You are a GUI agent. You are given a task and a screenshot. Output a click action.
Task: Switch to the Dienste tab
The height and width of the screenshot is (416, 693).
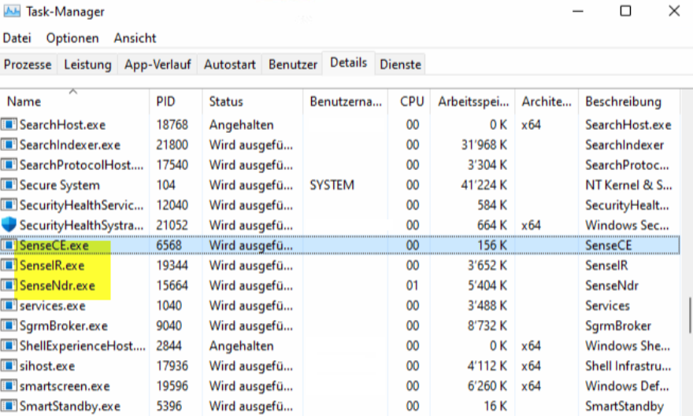(x=400, y=64)
